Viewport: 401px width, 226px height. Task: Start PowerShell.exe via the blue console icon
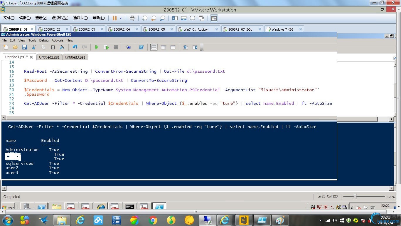(x=141, y=47)
